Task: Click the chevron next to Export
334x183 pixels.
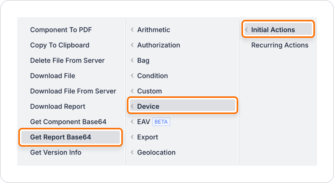Action: click(132, 137)
